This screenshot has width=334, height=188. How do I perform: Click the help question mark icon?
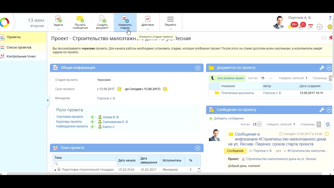click(330, 18)
